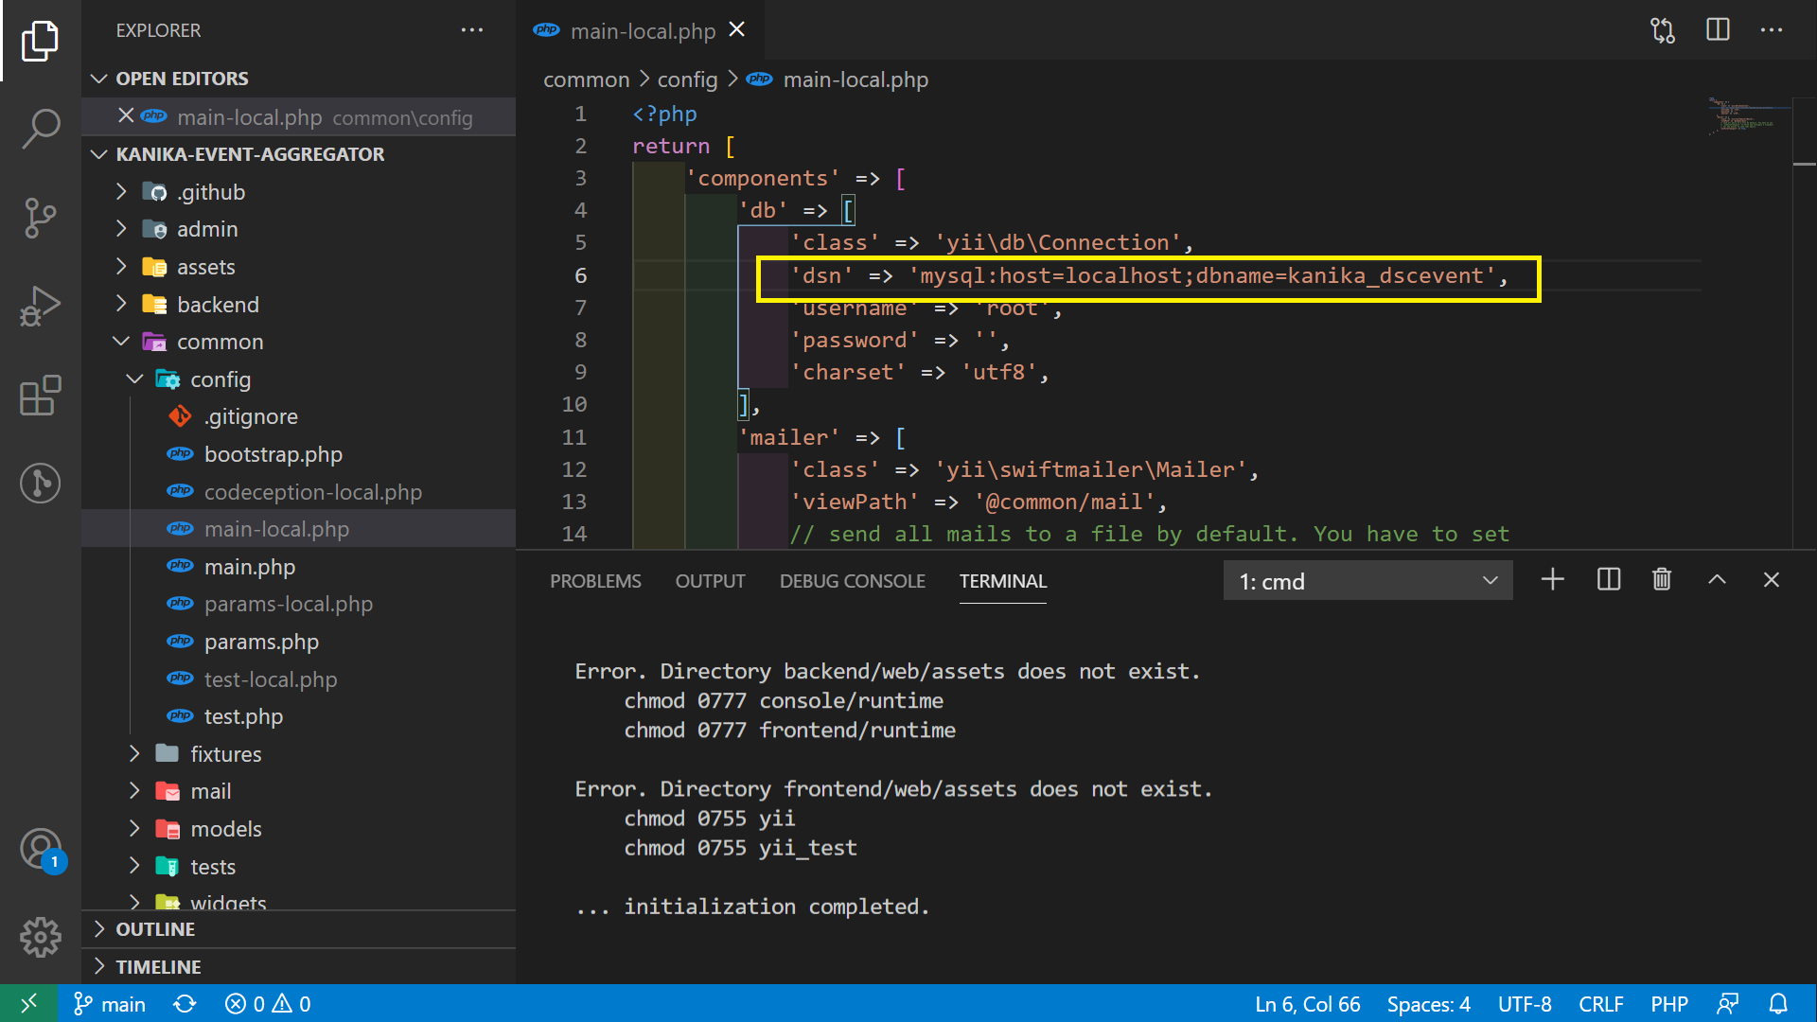Open the feedback icon in status bar
This screenshot has width=1817, height=1022.
click(x=1727, y=1003)
